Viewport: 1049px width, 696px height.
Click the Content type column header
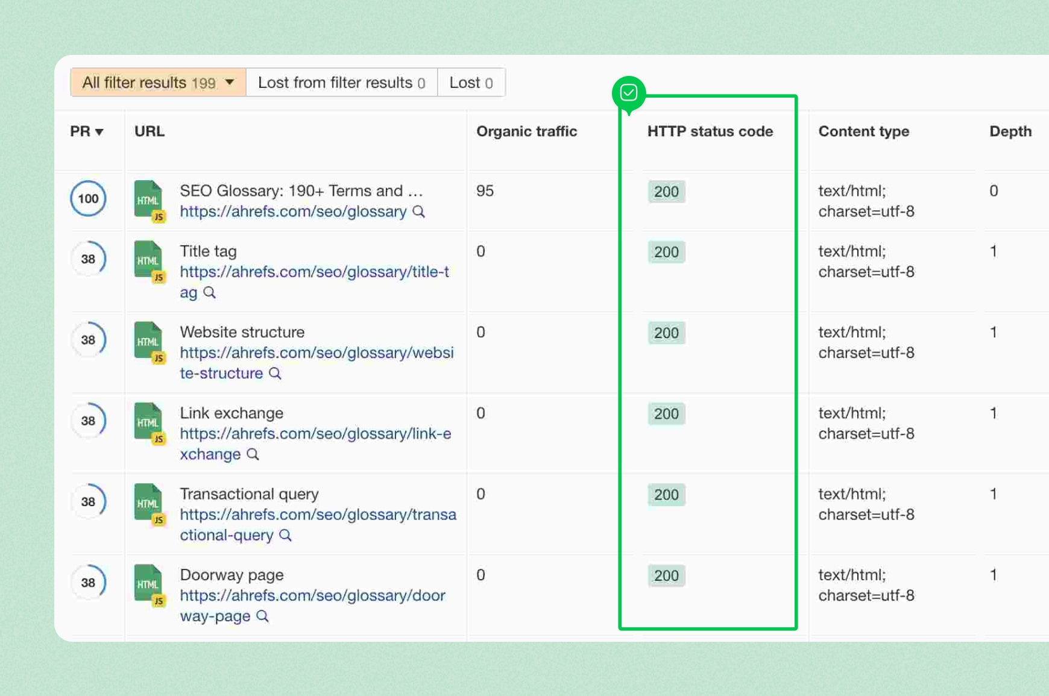tap(863, 131)
